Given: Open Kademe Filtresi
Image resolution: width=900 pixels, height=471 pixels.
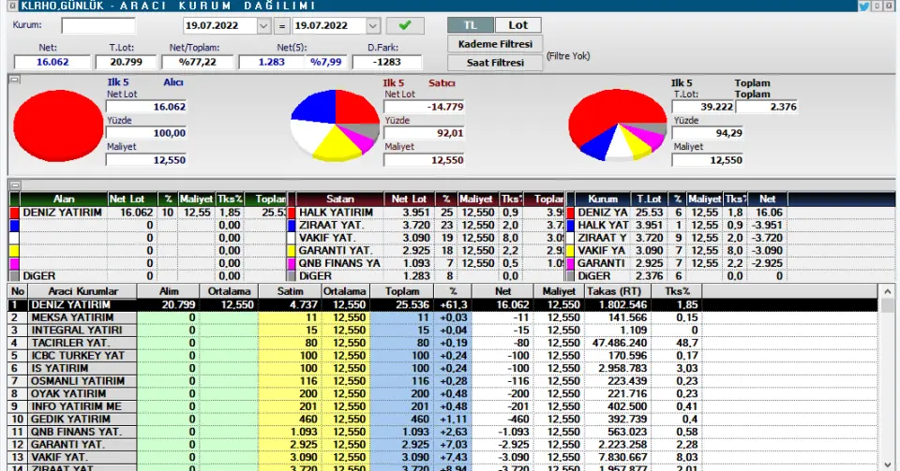Looking at the screenshot, I should 495,44.
